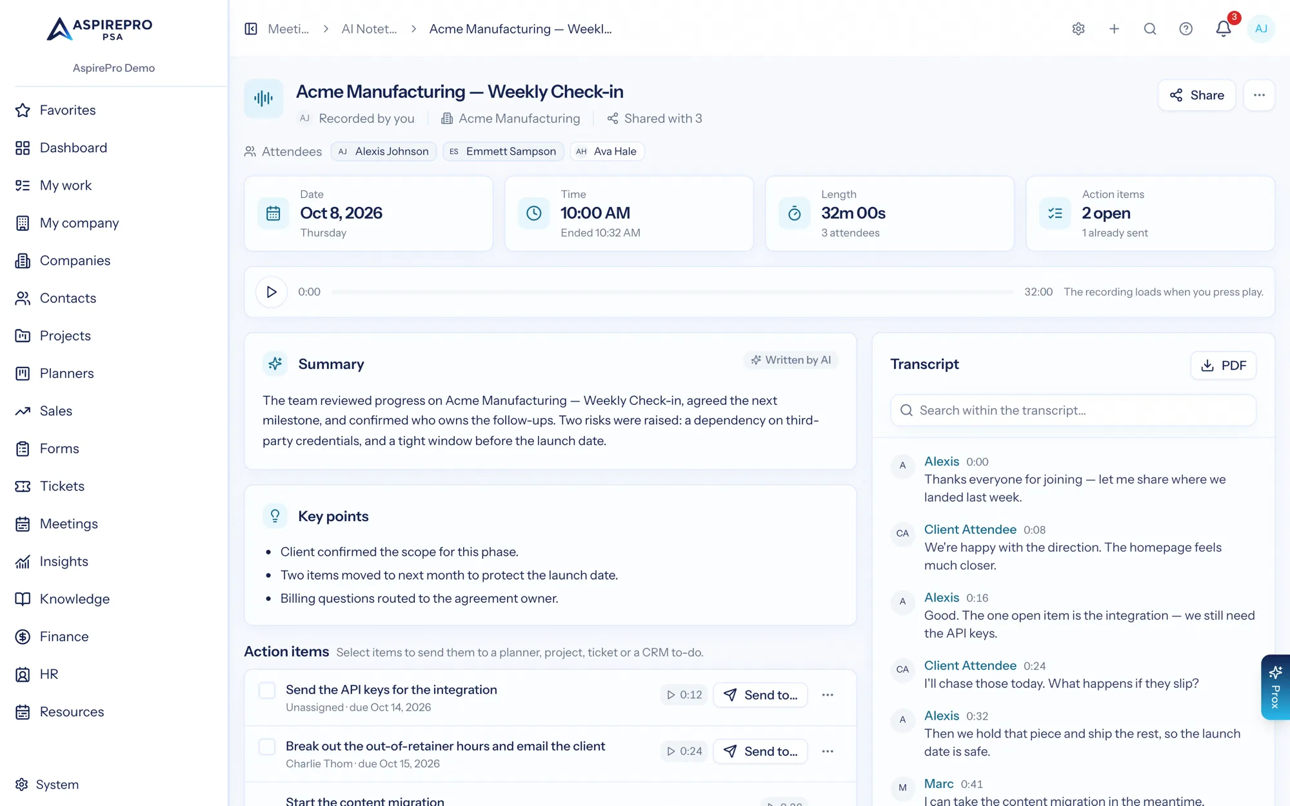Click the Alexis Johnson attendee chip

pyautogui.click(x=384, y=152)
